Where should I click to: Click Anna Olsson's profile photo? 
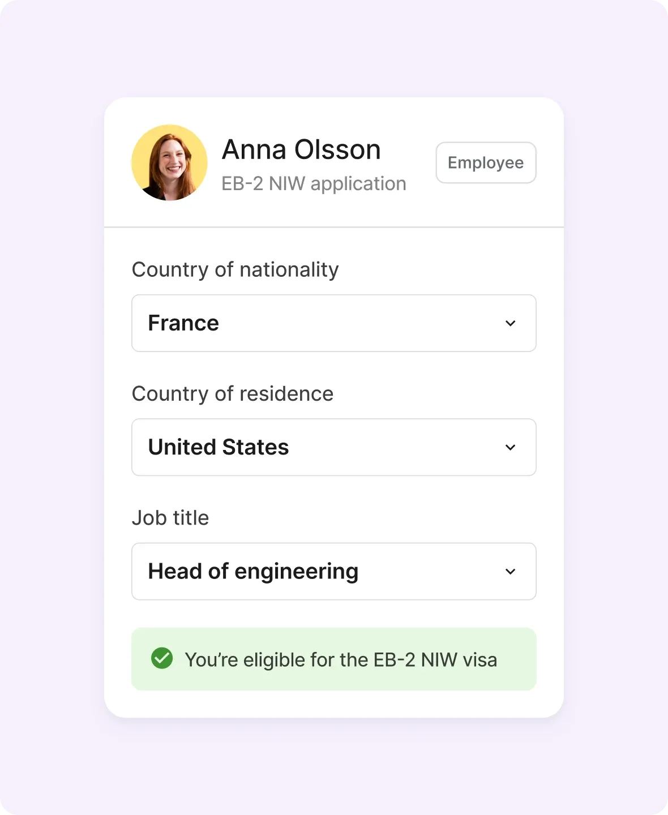pyautogui.click(x=169, y=162)
